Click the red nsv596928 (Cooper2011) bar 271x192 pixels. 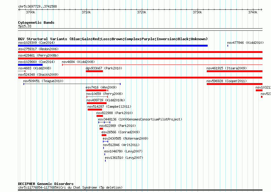point(234,84)
